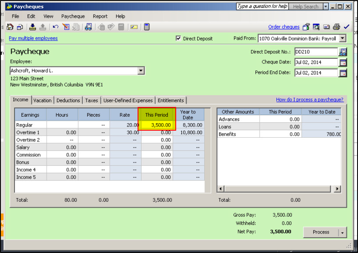Click the adjust paycheque icon
The image size is (358, 253).
pyautogui.click(x=66, y=27)
